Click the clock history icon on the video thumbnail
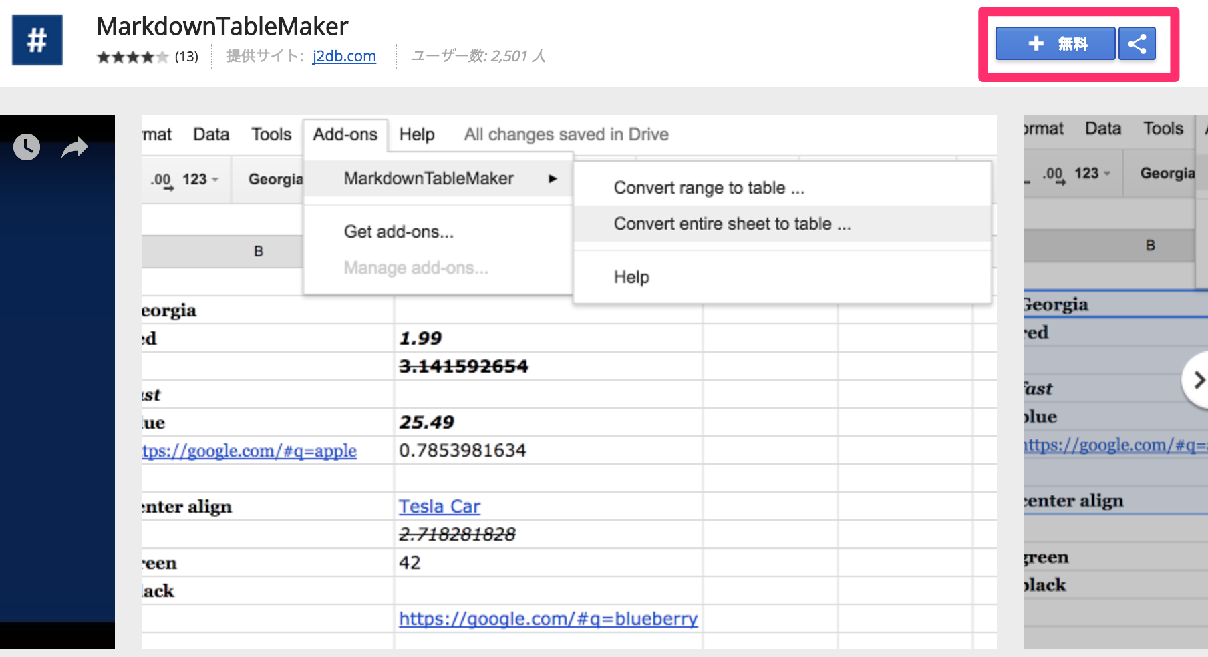Image resolution: width=1208 pixels, height=657 pixels. pos(26,146)
